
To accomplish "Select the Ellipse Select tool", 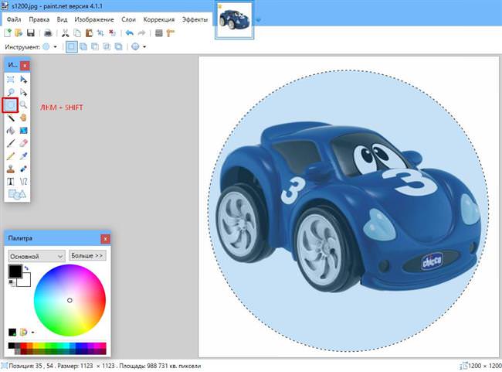I will [10, 105].
